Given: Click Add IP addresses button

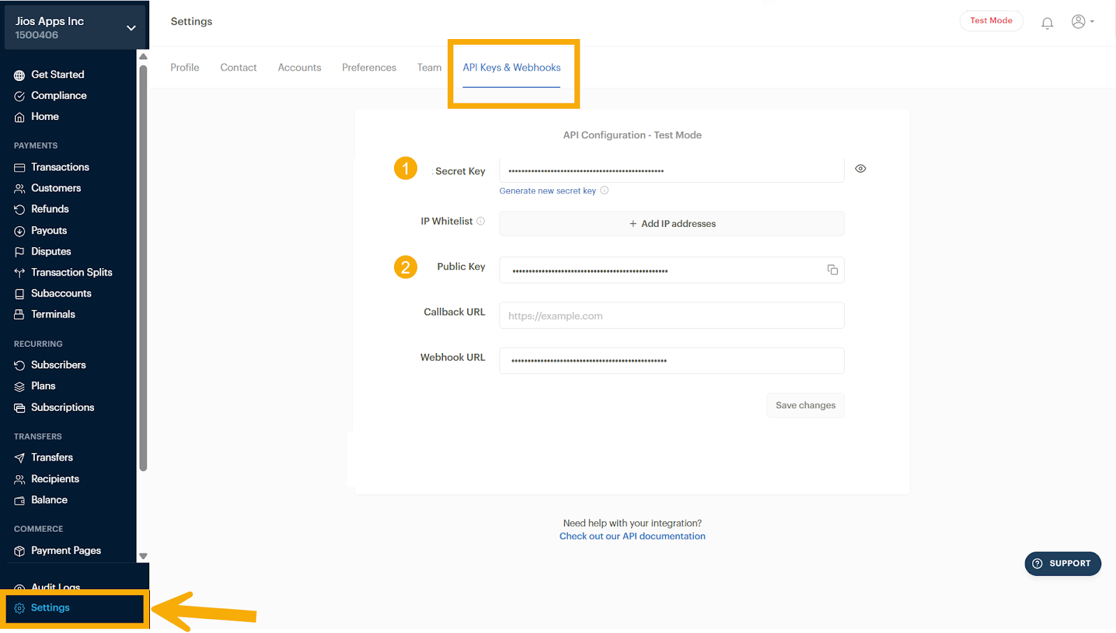Looking at the screenshot, I should (x=672, y=223).
